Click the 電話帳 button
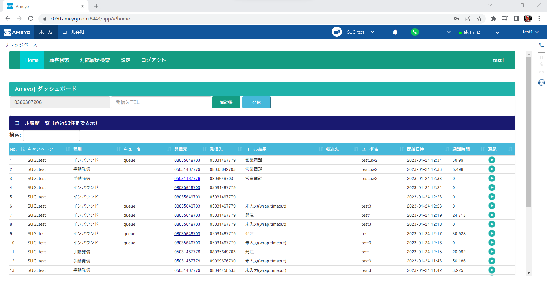Image resolution: width=547 pixels, height=290 pixels. click(226, 102)
